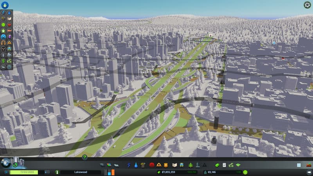The height and width of the screenshot is (176, 313).
Task: Open the Zoning tools panel
Action: click(x=109, y=165)
